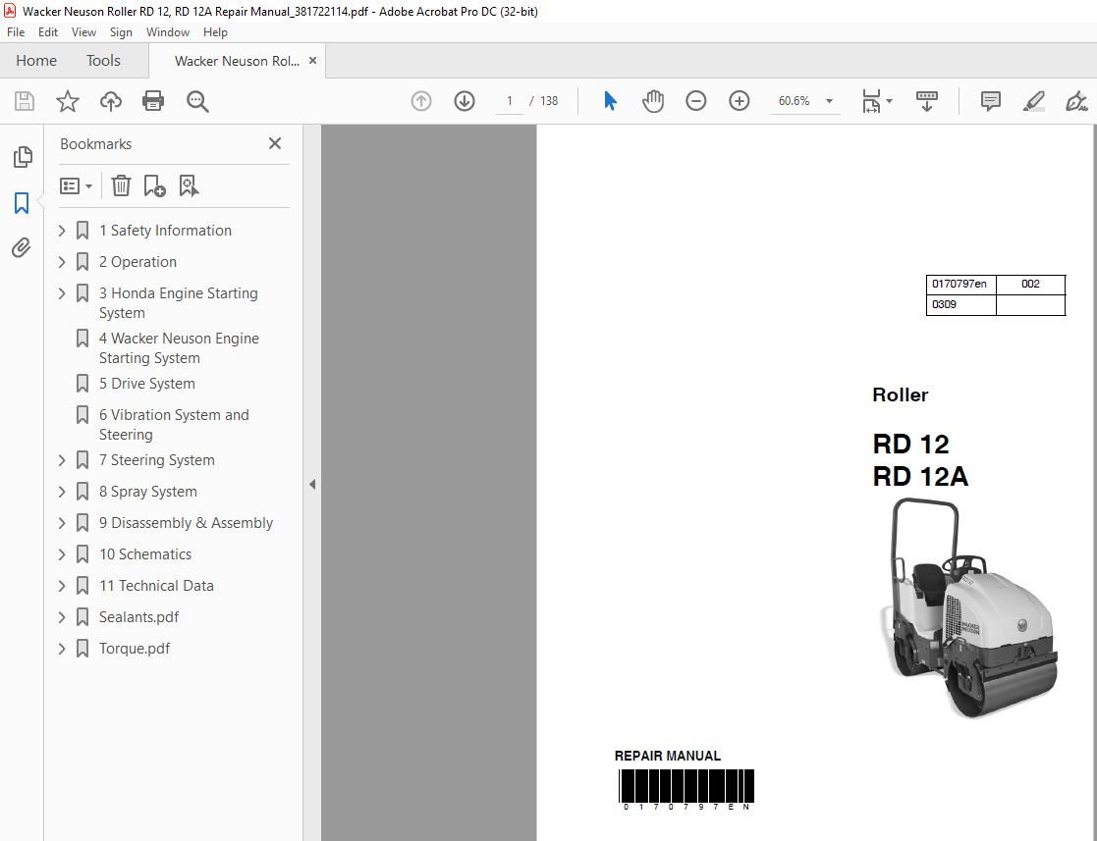Screen dimensions: 1097x841
Task: Switch to the Home tab
Action: coord(36,61)
